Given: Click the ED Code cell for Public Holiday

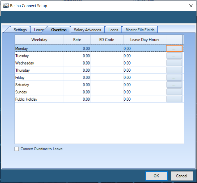Looking at the screenshot, I should pos(107,99).
